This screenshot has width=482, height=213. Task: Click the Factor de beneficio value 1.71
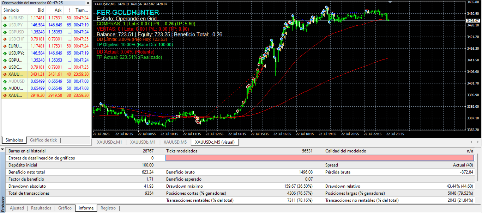[x=150, y=179]
